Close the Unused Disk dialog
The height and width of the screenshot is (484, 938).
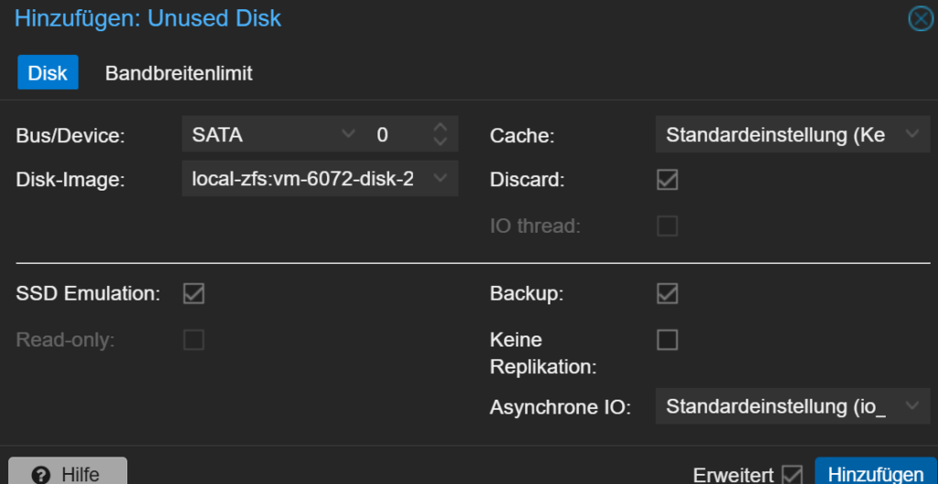[x=921, y=19]
